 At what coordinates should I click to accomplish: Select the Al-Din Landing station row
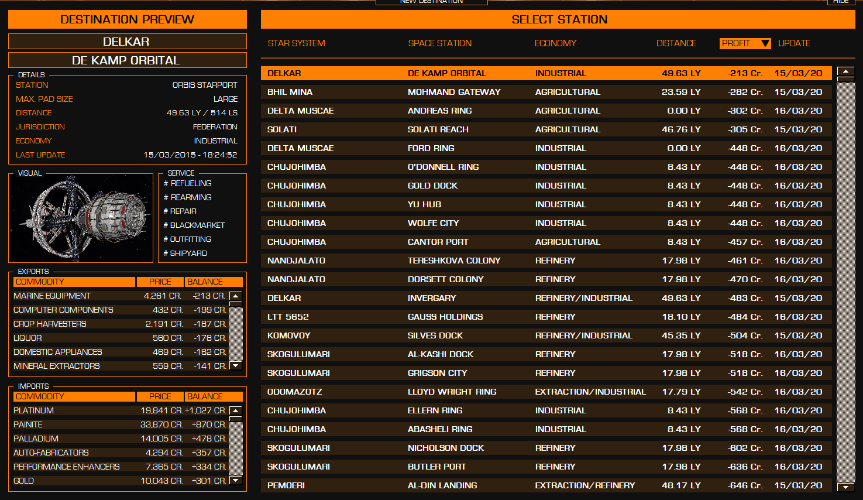546,485
